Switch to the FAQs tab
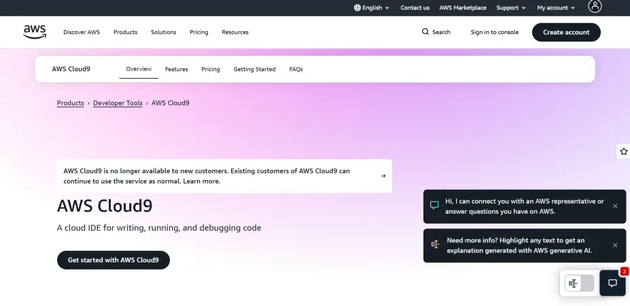This screenshot has width=630, height=306. click(x=296, y=69)
